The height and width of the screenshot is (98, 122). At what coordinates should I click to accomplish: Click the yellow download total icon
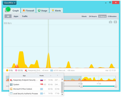(7, 70)
